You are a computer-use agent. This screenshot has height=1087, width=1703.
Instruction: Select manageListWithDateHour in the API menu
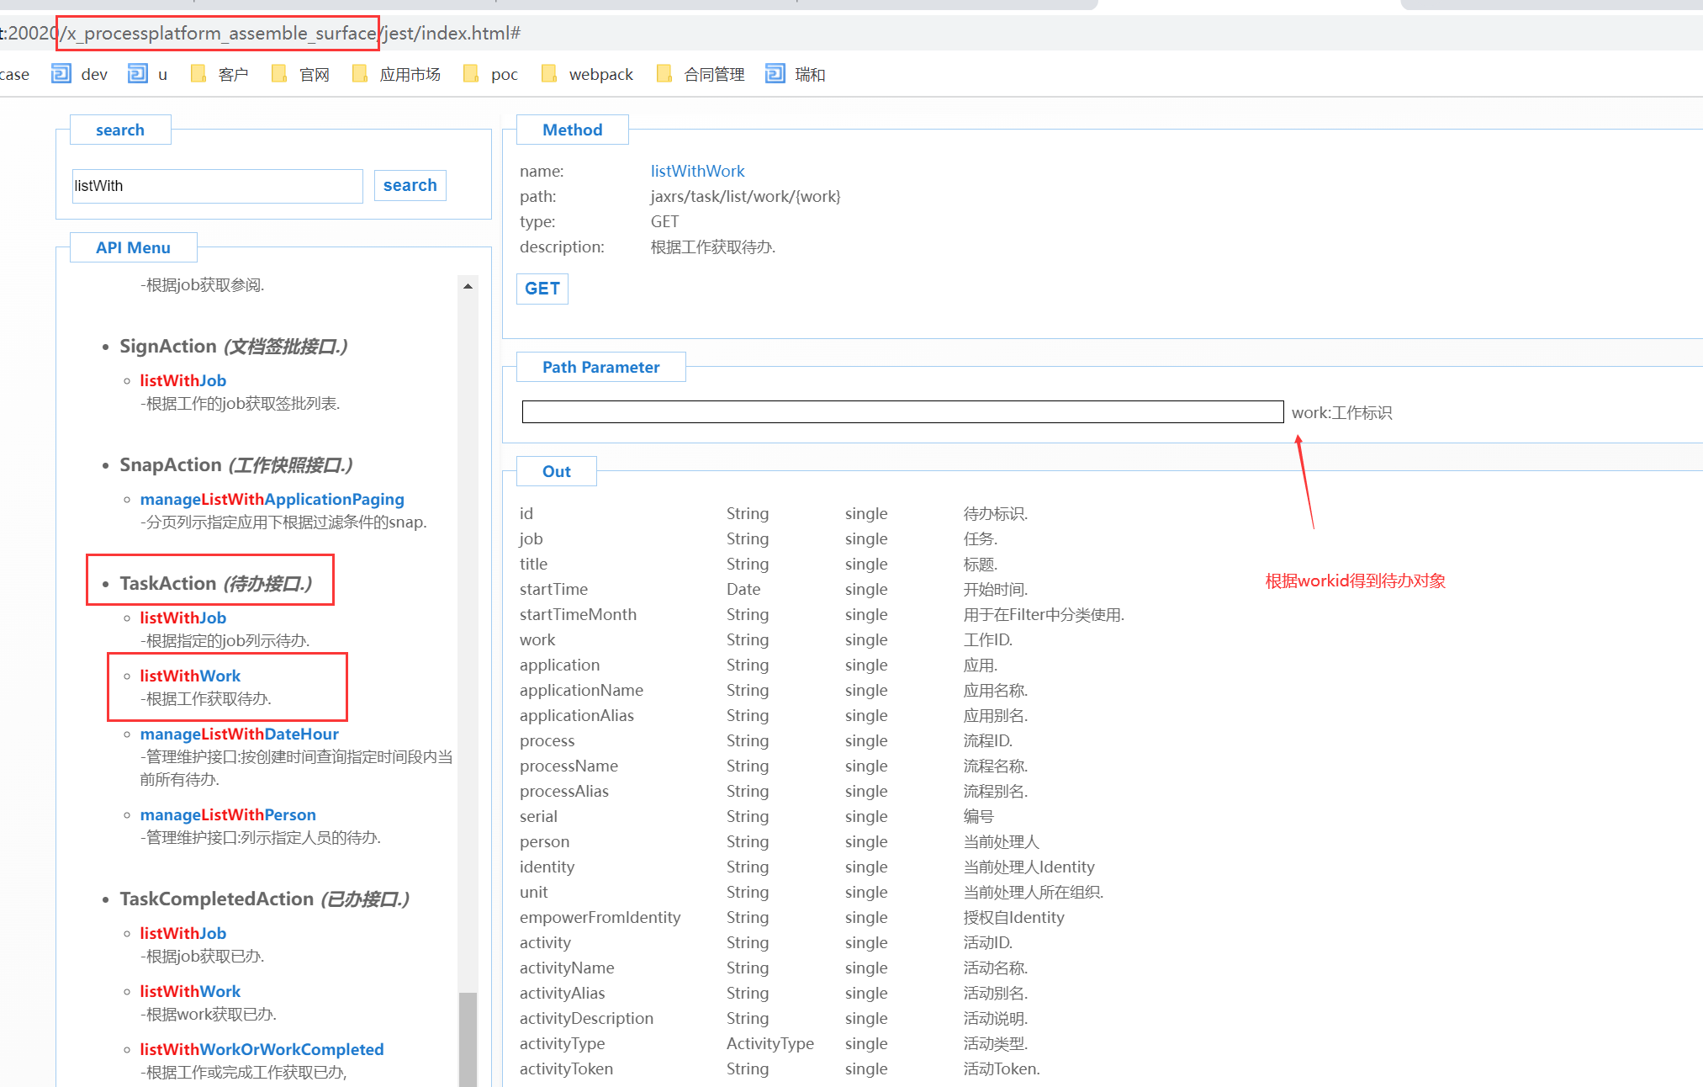pyautogui.click(x=239, y=734)
